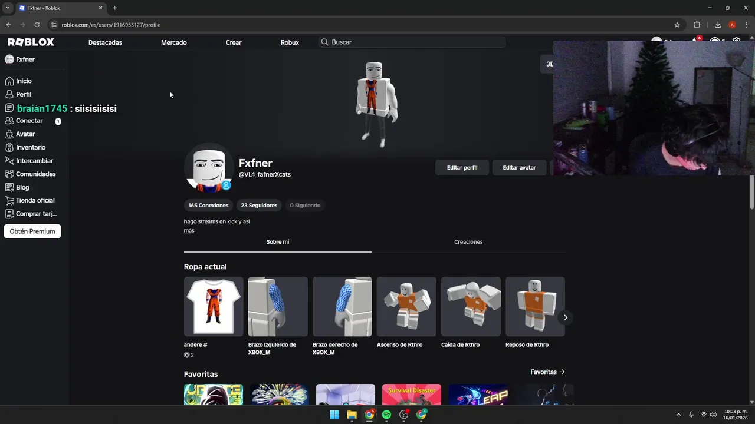Open Caída de Rthro thumbnail
The height and width of the screenshot is (424, 755).
[471, 306]
